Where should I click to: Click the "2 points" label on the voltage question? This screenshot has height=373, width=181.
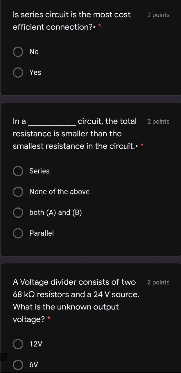158,282
